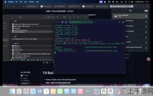Viewport: 153px width, 96px height.
Task: Open Safari from the Dock
Action: 33,91
